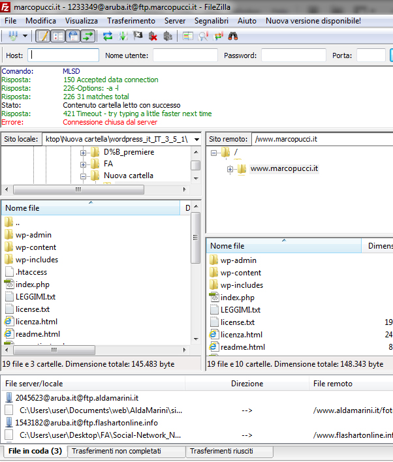Collapse the Nuova cartella folder node
The height and width of the screenshot is (462, 393).
pyautogui.click(x=83, y=176)
